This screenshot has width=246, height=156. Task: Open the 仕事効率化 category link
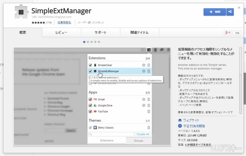tap(64, 22)
